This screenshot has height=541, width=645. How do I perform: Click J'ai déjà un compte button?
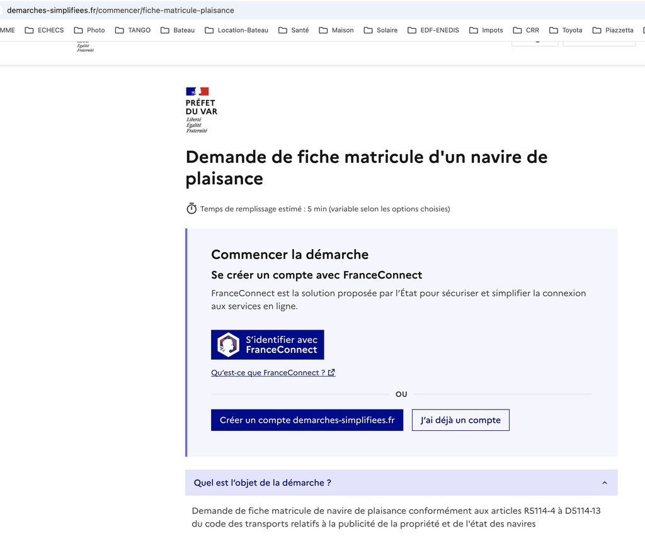tap(460, 420)
